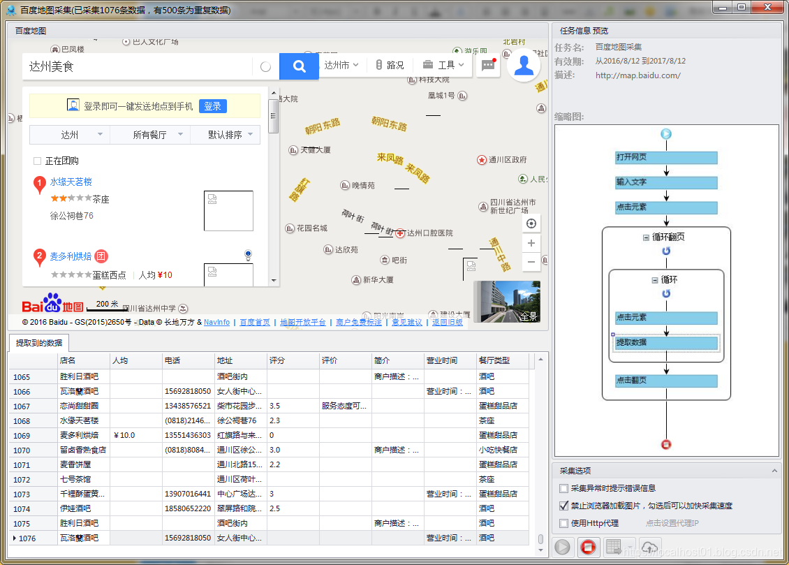Click the 通川区政府 star map marker
Screen dimensions: 789x565
pyautogui.click(x=482, y=160)
